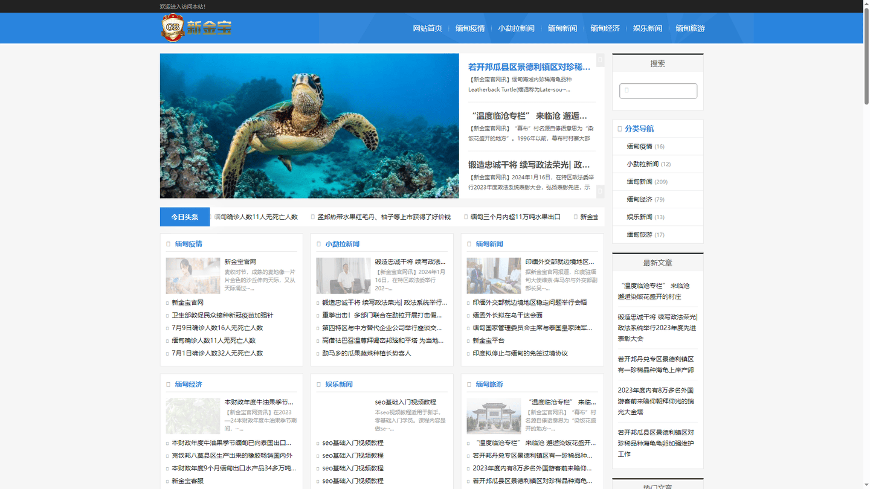Screen dimensions: 870x489
Task: Open the 新金宝平台 list item
Action: point(488,340)
